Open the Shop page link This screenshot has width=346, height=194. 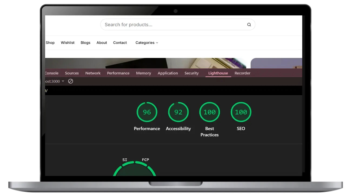point(50,43)
